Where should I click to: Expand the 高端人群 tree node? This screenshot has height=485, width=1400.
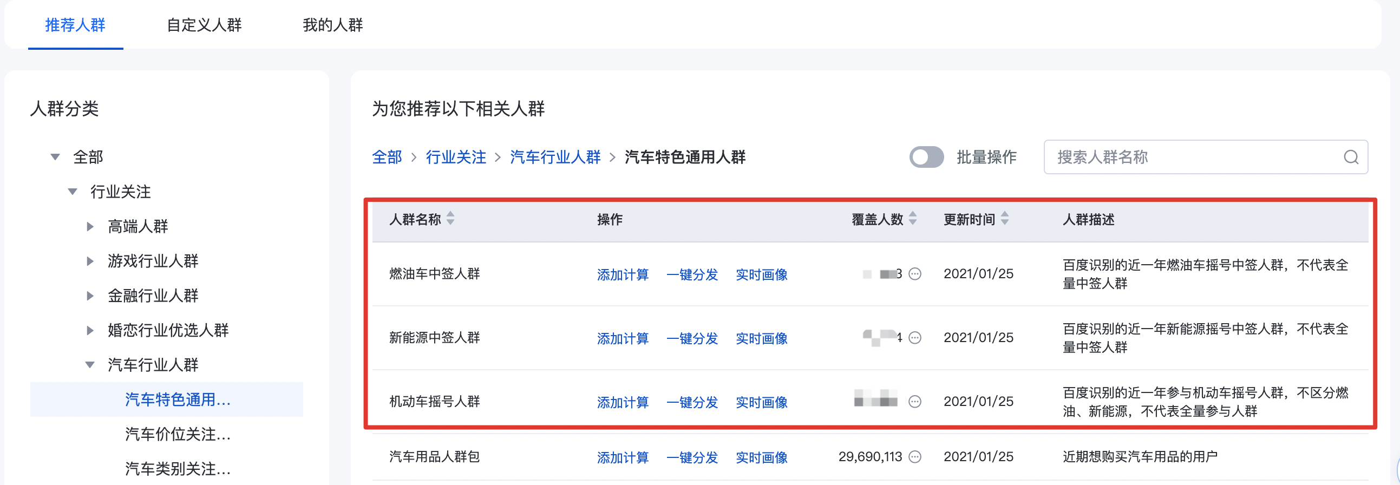pyautogui.click(x=90, y=226)
